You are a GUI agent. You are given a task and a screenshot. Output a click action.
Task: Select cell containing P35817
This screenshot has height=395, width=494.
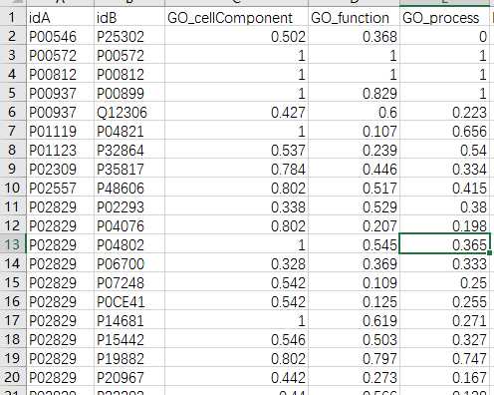[x=129, y=169]
